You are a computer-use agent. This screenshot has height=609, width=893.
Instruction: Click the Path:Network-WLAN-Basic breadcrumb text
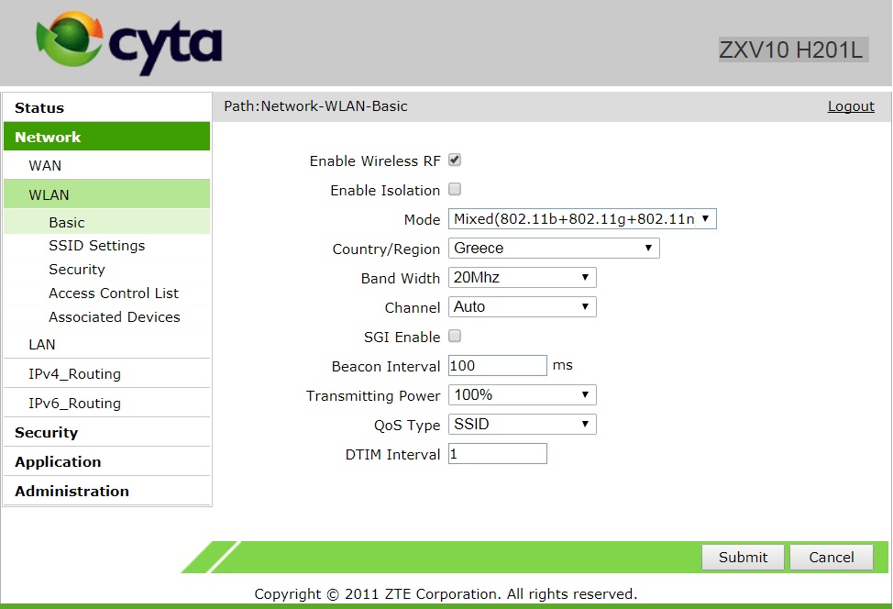315,106
